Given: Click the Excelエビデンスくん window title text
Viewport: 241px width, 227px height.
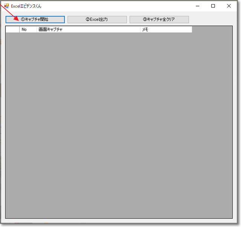Looking at the screenshot, I should click(x=26, y=6).
